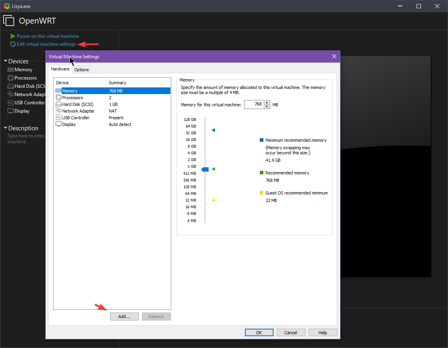Click the Network Adapter icon in settings list
The width and height of the screenshot is (448, 348).
pyautogui.click(x=59, y=111)
